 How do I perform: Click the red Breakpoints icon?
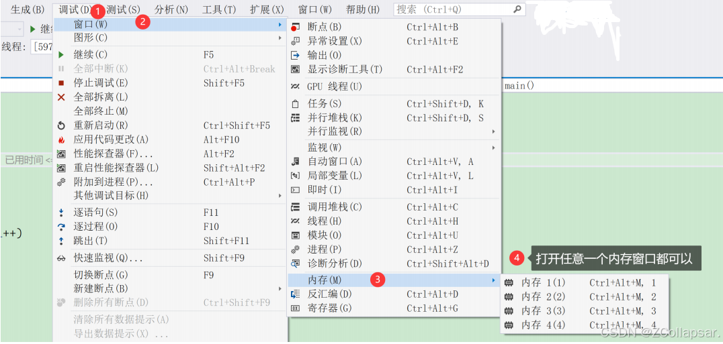pos(296,27)
